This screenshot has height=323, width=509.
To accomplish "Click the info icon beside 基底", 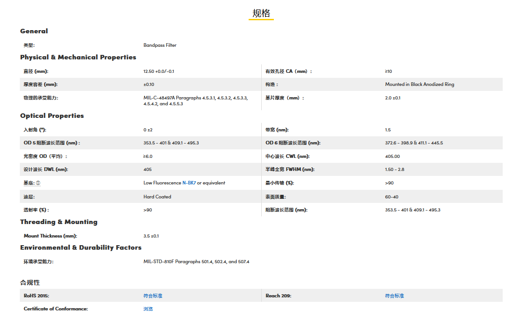I will [38, 183].
